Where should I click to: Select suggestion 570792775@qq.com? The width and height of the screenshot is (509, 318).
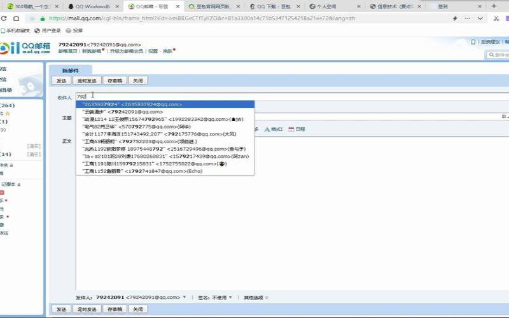(x=165, y=127)
